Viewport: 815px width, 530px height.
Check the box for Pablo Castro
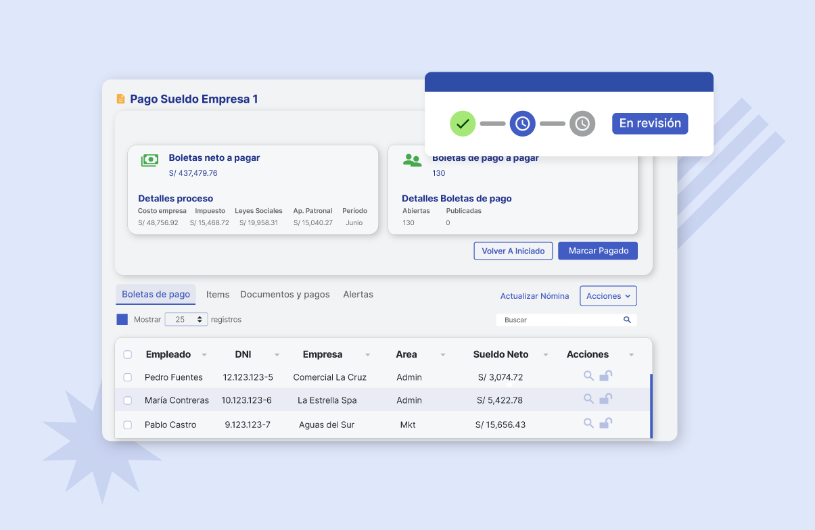click(128, 425)
